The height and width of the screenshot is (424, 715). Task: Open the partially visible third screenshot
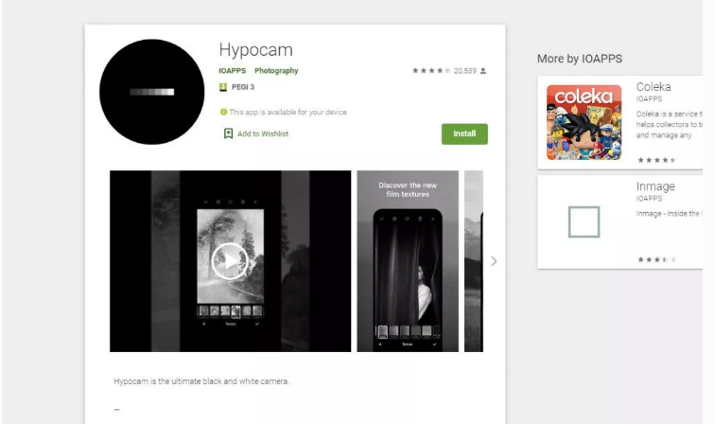point(474,261)
